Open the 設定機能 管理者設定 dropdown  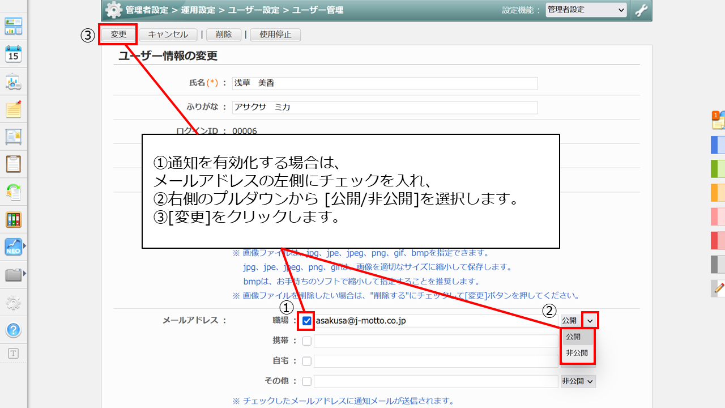[586, 10]
